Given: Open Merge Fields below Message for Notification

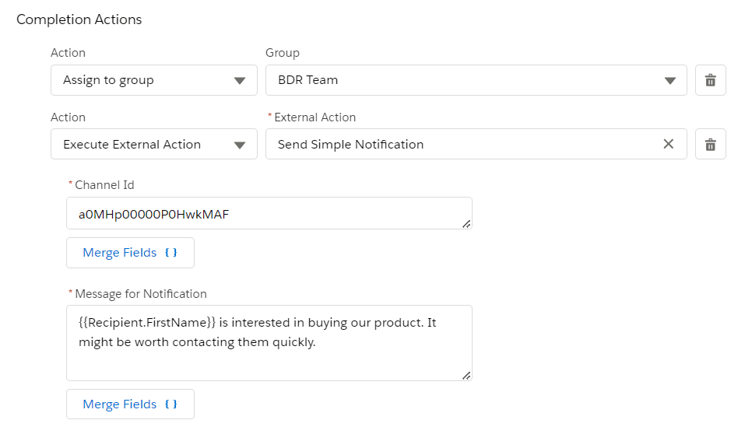Looking at the screenshot, I should click(x=130, y=404).
